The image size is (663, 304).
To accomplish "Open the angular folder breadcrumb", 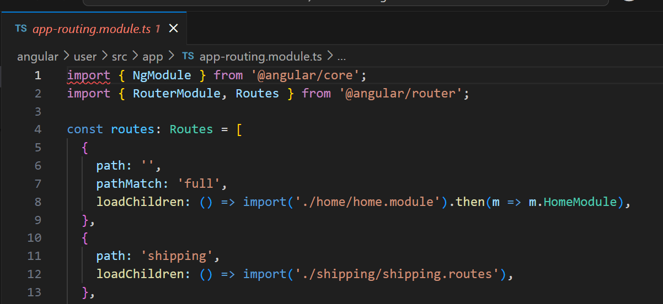I will [38, 56].
